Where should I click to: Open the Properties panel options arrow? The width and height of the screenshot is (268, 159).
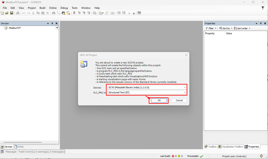[256, 23]
